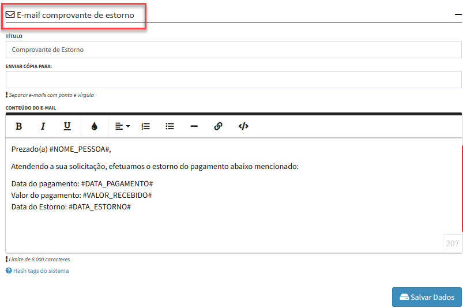Apply italic formatting to the text

click(x=43, y=126)
